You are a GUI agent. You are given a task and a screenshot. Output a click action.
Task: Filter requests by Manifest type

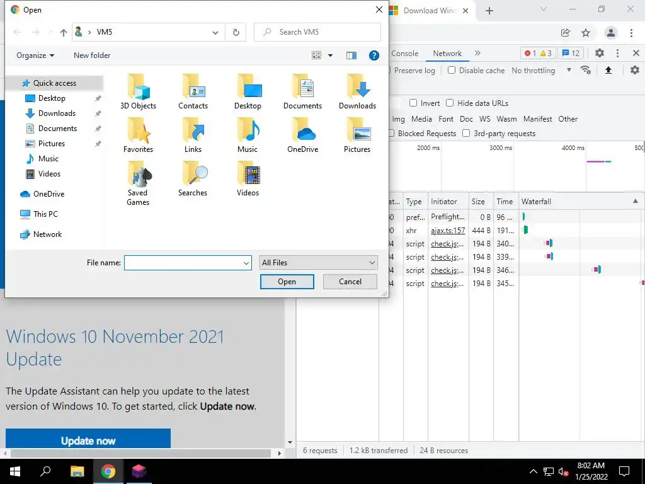click(x=538, y=119)
